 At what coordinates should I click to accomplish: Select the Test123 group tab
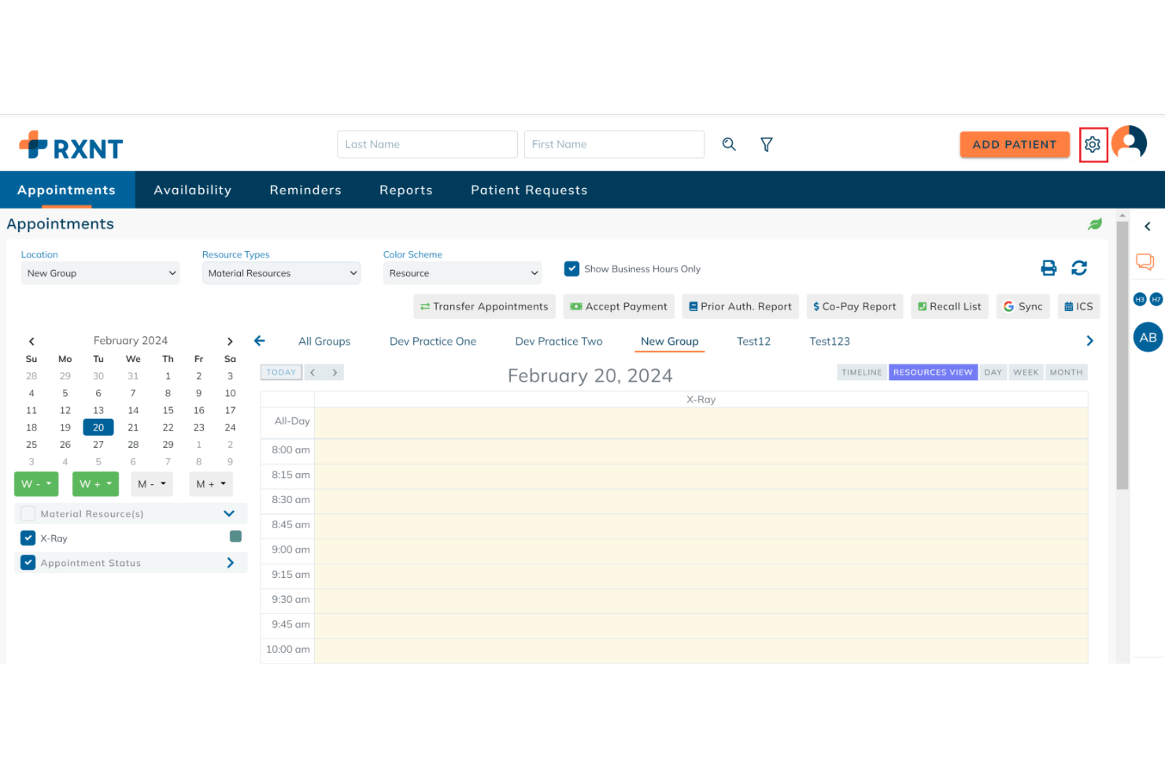[x=830, y=341]
